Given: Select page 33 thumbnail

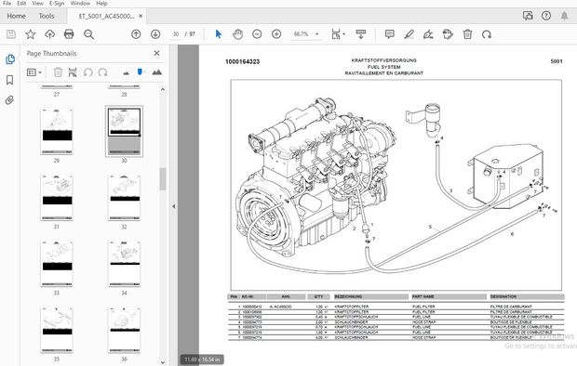Looking at the screenshot, I should 56,264.
